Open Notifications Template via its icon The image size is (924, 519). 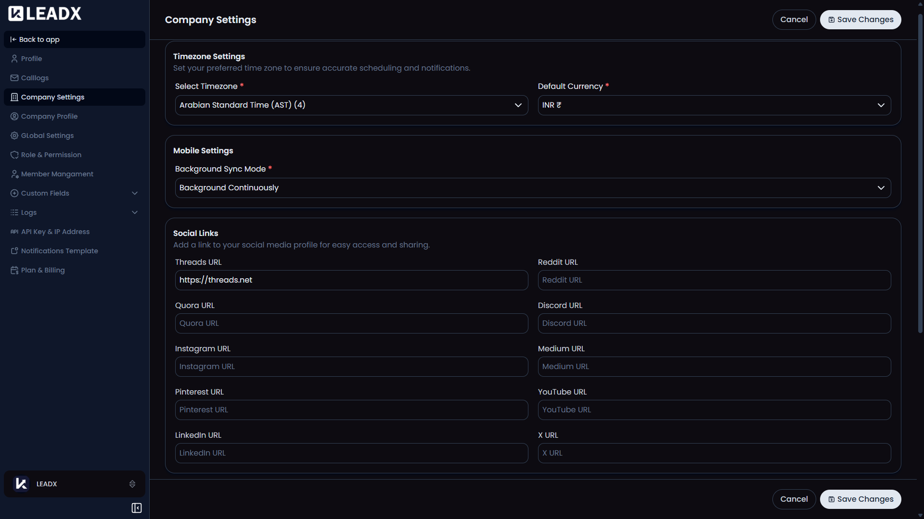click(14, 251)
